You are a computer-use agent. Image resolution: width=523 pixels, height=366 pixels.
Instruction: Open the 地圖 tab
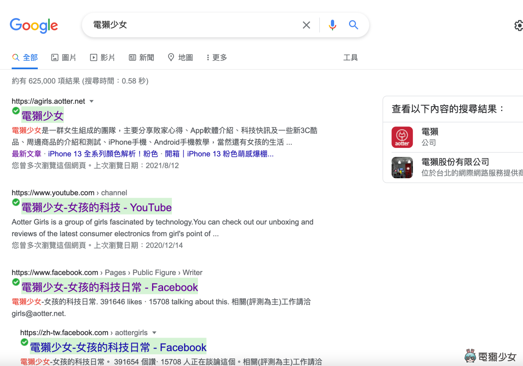pyautogui.click(x=181, y=57)
